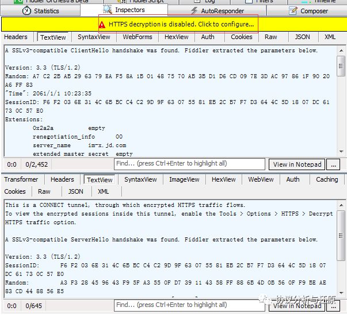Click the 'This is a CONNECT tunnel' line
Image resolution: width=347 pixels, height=315 pixels.
[125, 205]
